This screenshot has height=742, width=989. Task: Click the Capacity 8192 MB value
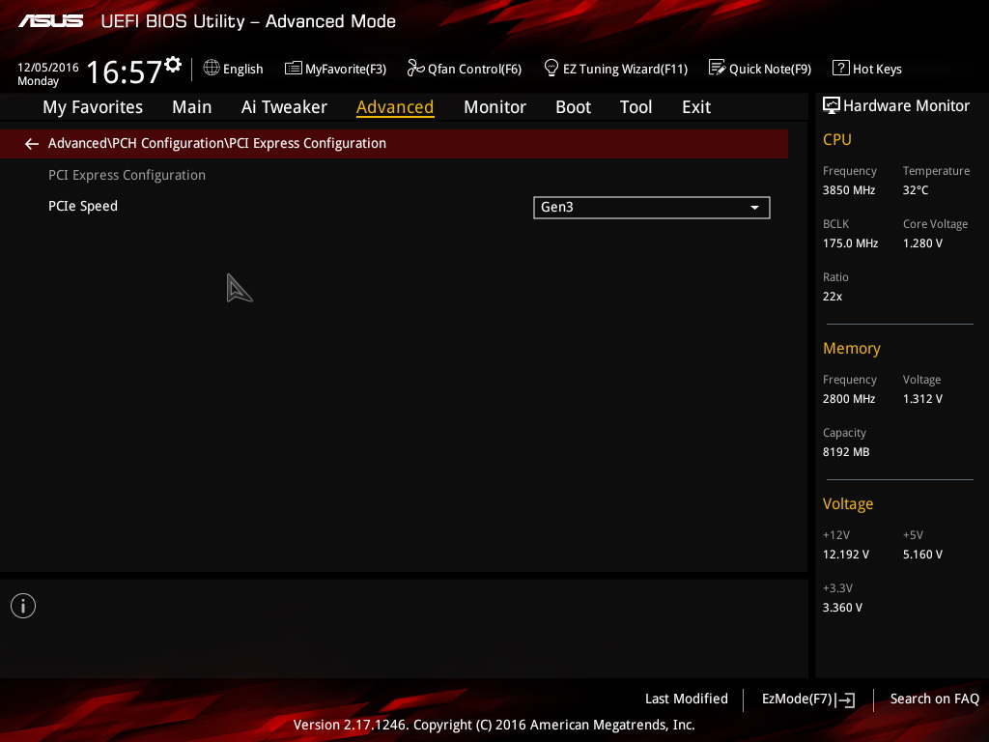846,452
